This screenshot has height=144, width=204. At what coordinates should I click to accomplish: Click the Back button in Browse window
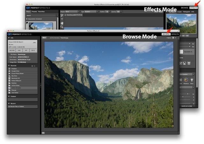click(x=44, y=38)
